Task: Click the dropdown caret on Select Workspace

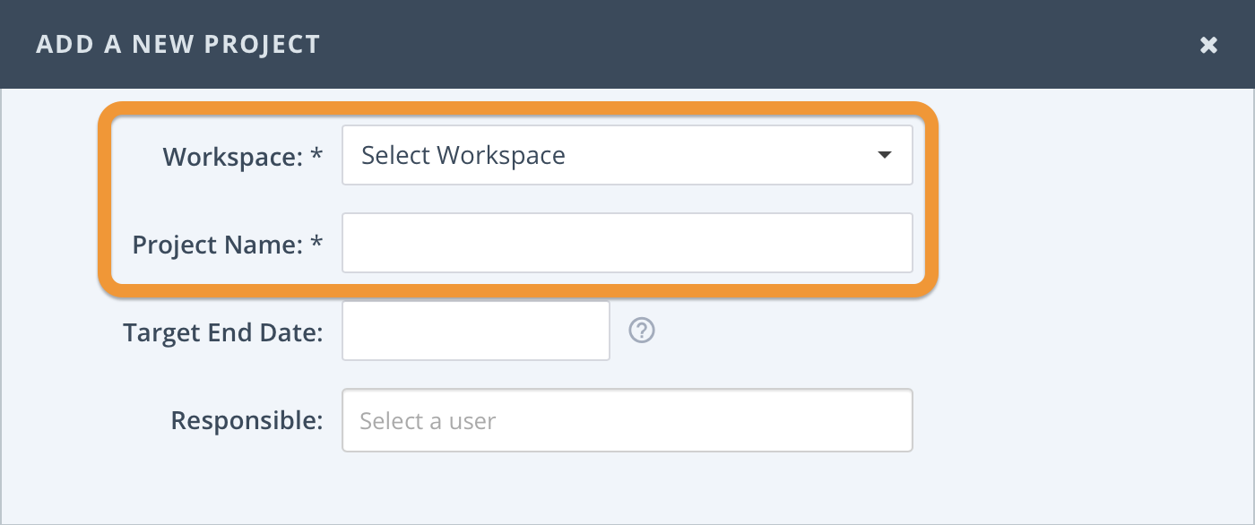Action: click(x=885, y=154)
